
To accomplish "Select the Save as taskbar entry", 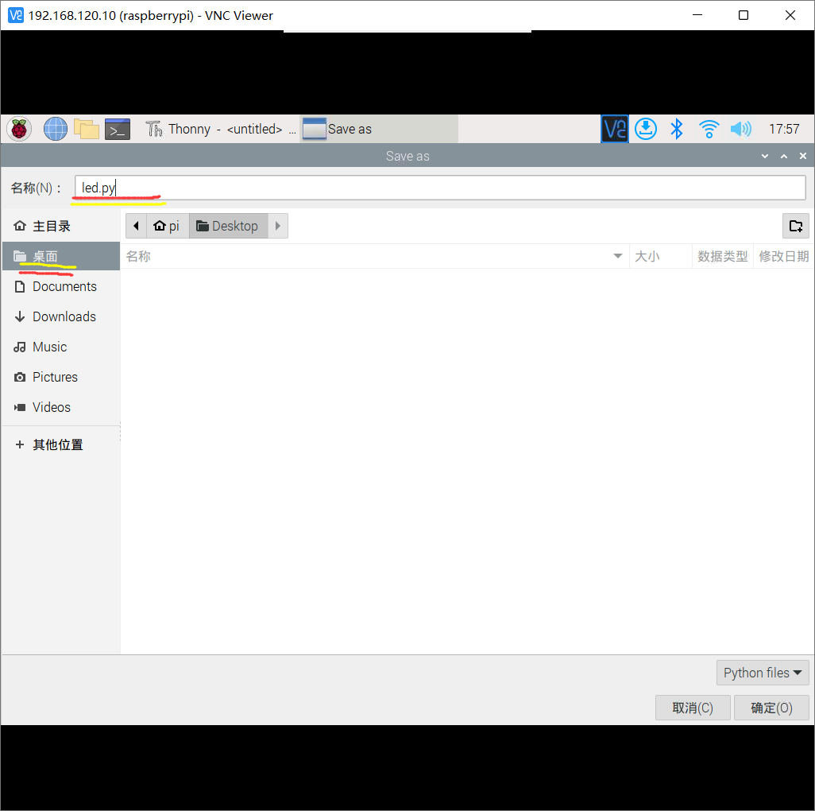I will tap(379, 129).
